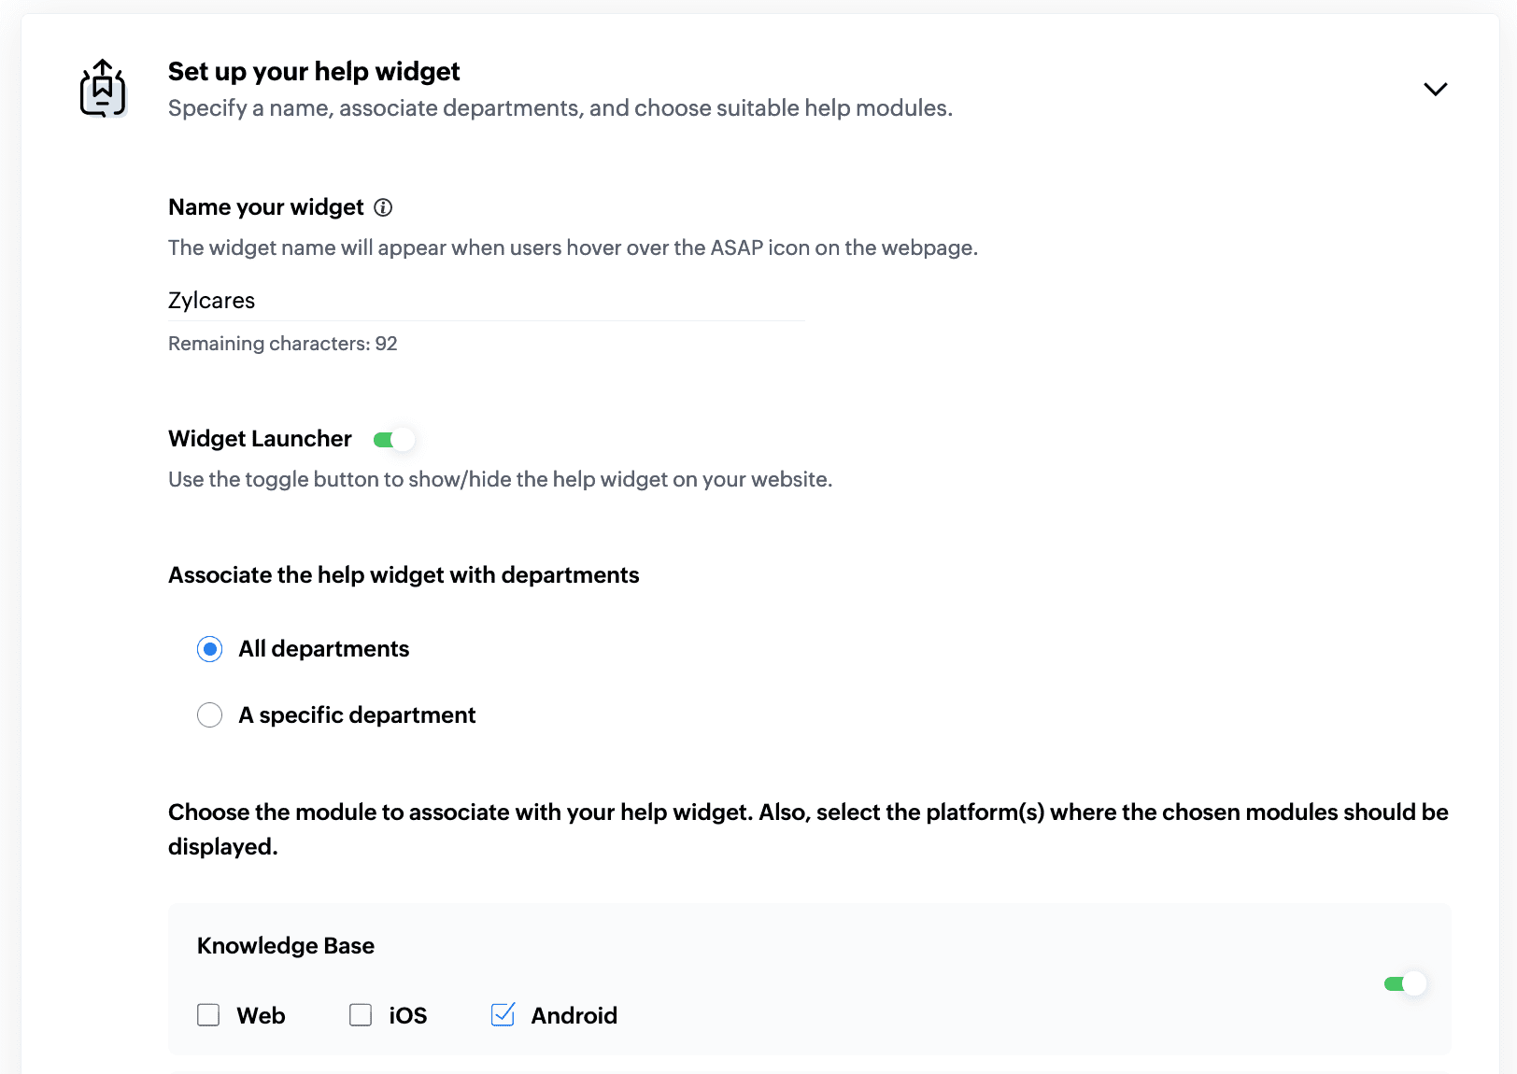The width and height of the screenshot is (1517, 1074).
Task: Check the Web platform checkbox
Action: click(x=208, y=1015)
